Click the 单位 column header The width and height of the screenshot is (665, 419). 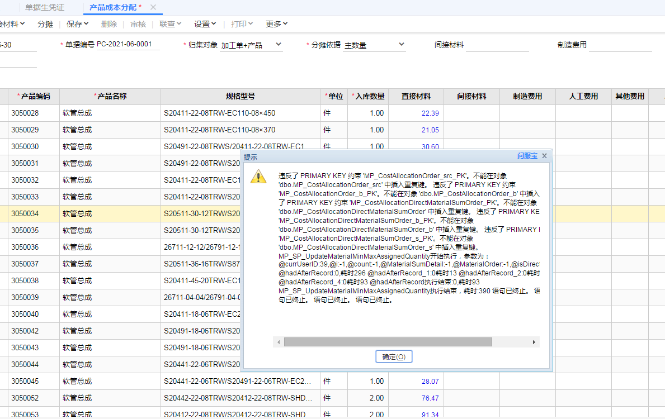click(334, 97)
